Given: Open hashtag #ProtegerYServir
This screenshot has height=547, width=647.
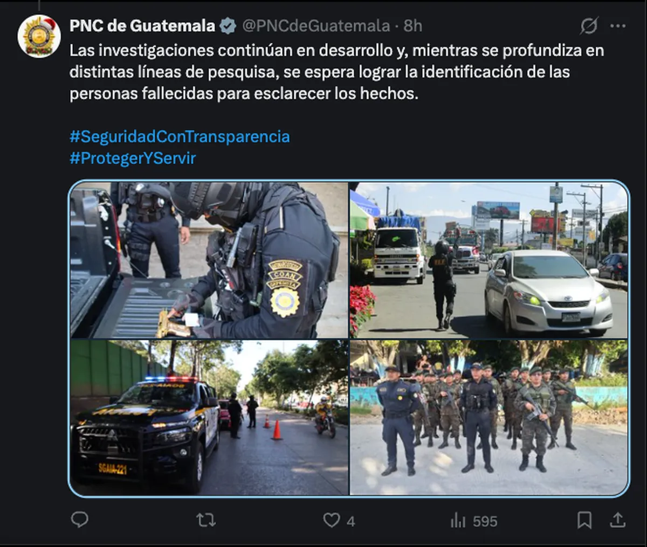Looking at the screenshot, I should (x=133, y=158).
